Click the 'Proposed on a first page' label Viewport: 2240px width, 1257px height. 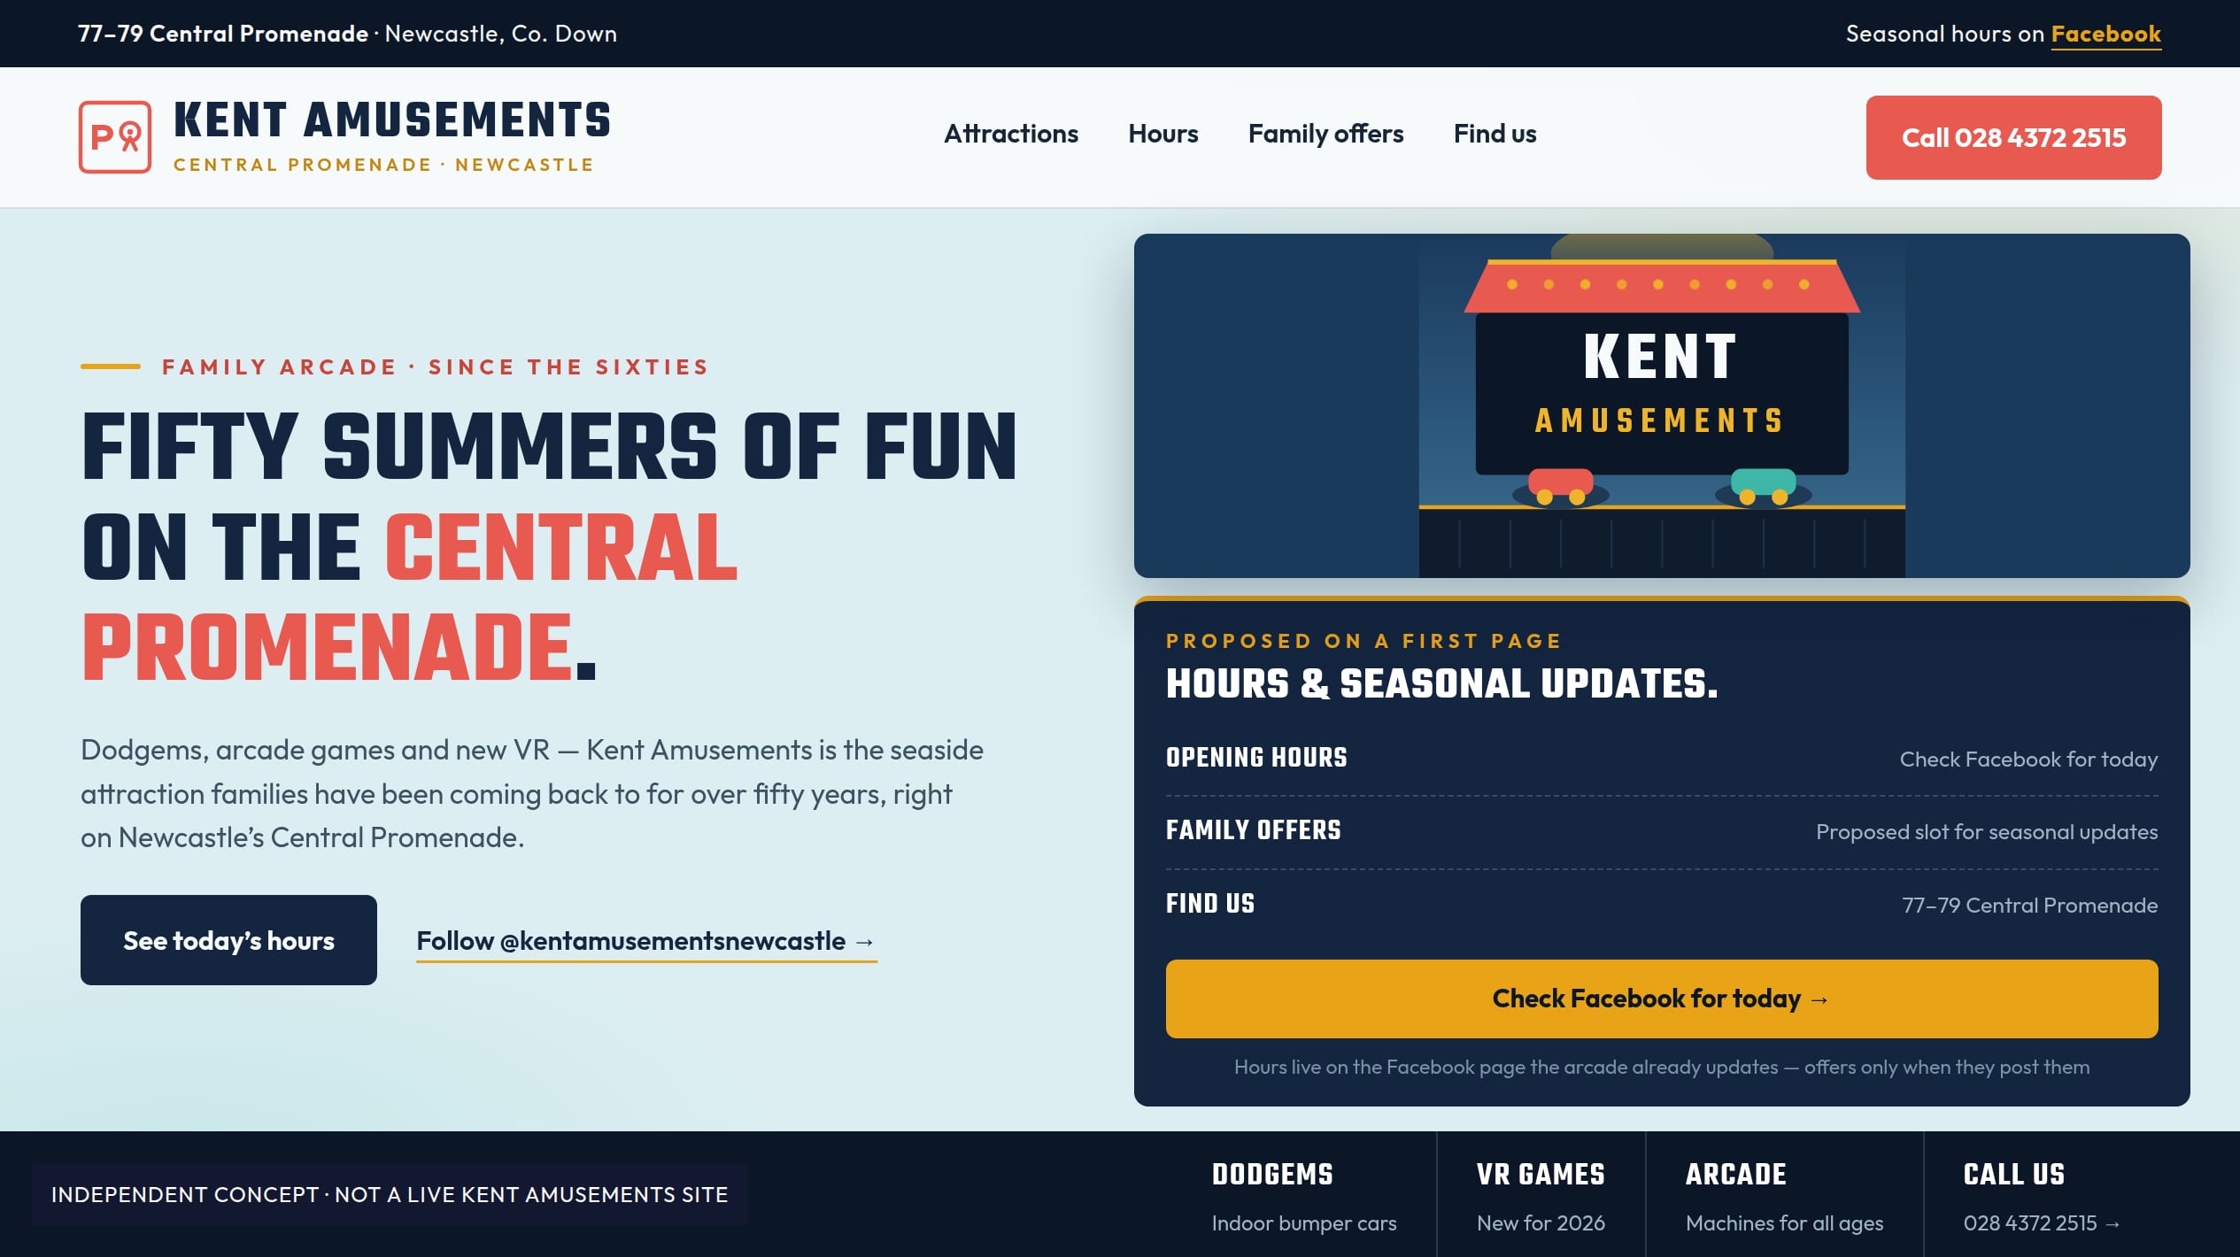click(x=1363, y=641)
